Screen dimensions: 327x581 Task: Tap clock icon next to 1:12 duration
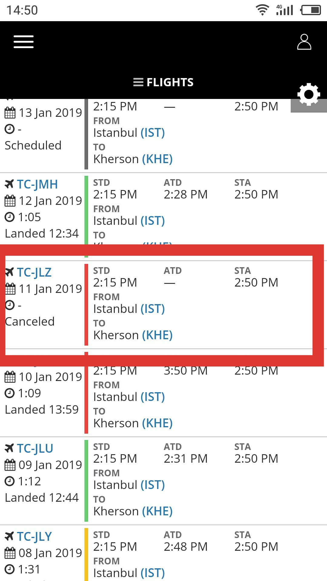pos(10,481)
